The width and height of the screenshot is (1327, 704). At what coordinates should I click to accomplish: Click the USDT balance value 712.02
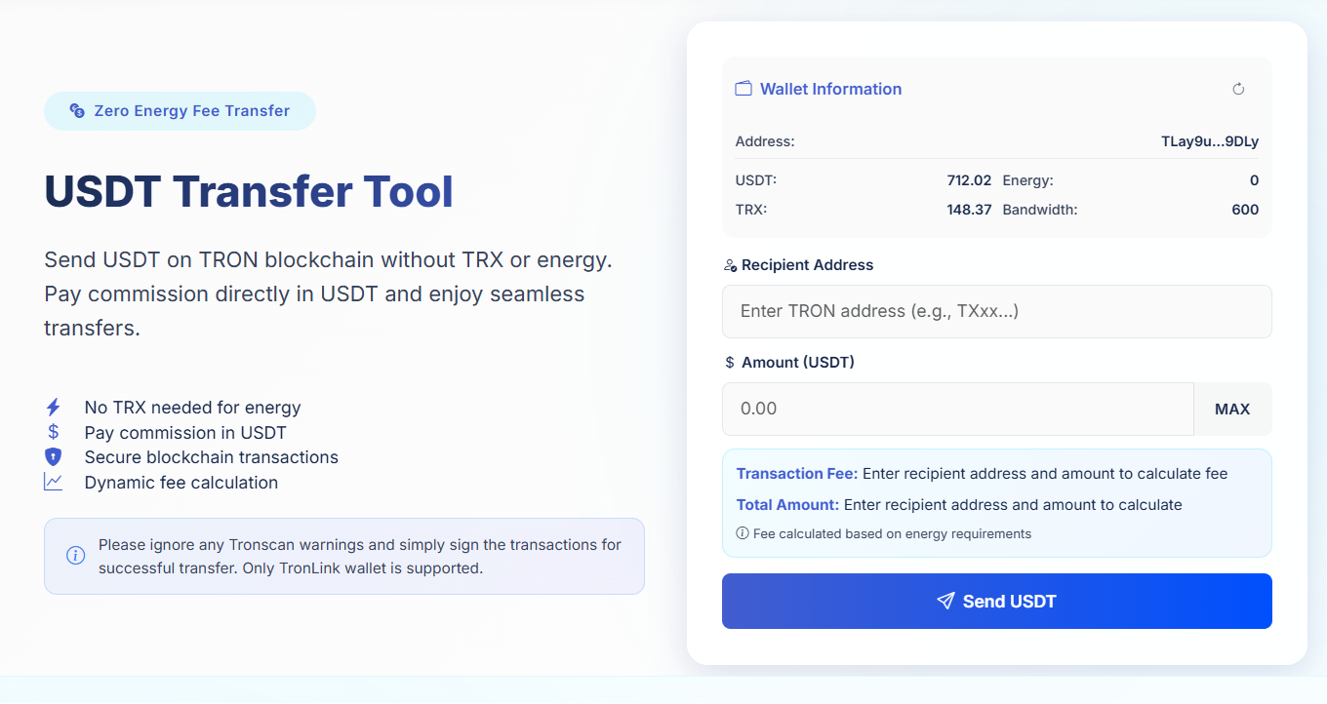click(x=968, y=180)
